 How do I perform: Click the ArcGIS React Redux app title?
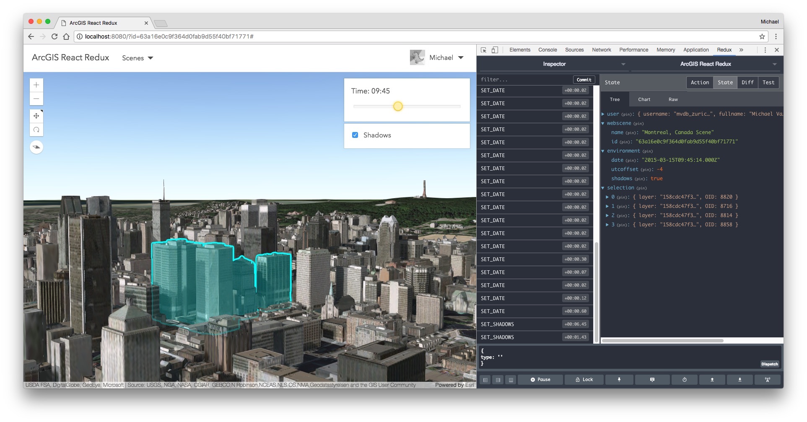pyautogui.click(x=70, y=58)
